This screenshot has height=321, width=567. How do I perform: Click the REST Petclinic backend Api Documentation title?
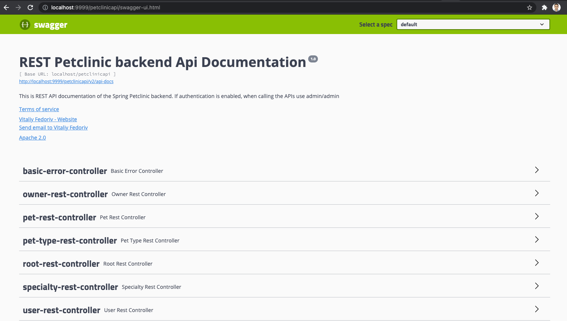point(163,62)
